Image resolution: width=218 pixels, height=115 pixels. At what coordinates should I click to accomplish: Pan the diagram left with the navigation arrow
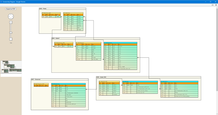click(9, 16)
